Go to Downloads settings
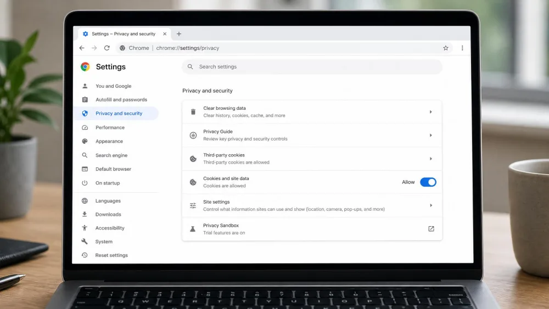The height and width of the screenshot is (309, 549). point(108,215)
